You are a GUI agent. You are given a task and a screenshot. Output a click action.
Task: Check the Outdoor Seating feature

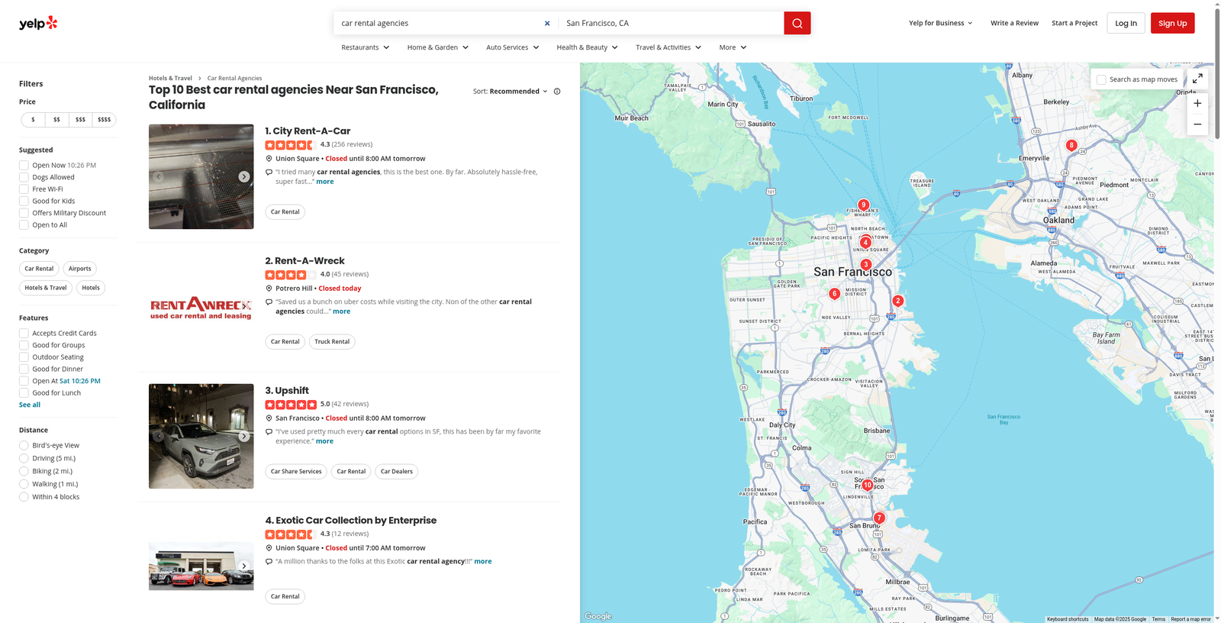pos(24,357)
